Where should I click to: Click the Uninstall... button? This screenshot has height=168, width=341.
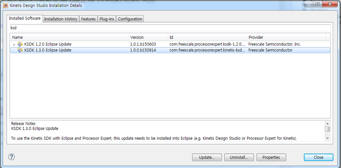(x=239, y=157)
